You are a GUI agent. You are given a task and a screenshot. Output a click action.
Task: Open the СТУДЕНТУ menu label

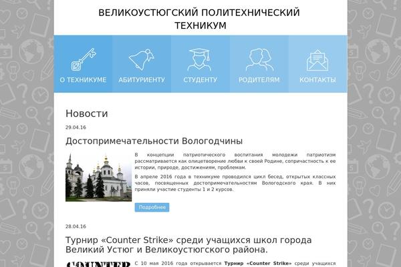click(x=200, y=80)
